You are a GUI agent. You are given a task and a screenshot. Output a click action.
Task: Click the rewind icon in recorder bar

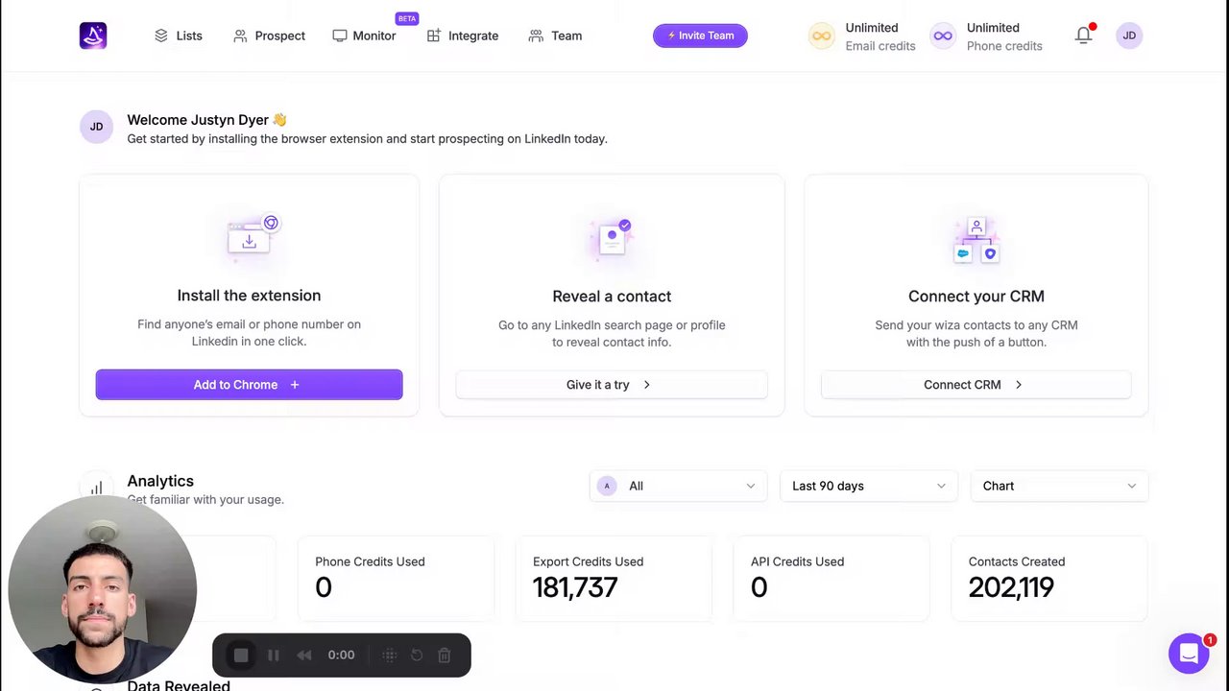pyautogui.click(x=304, y=655)
